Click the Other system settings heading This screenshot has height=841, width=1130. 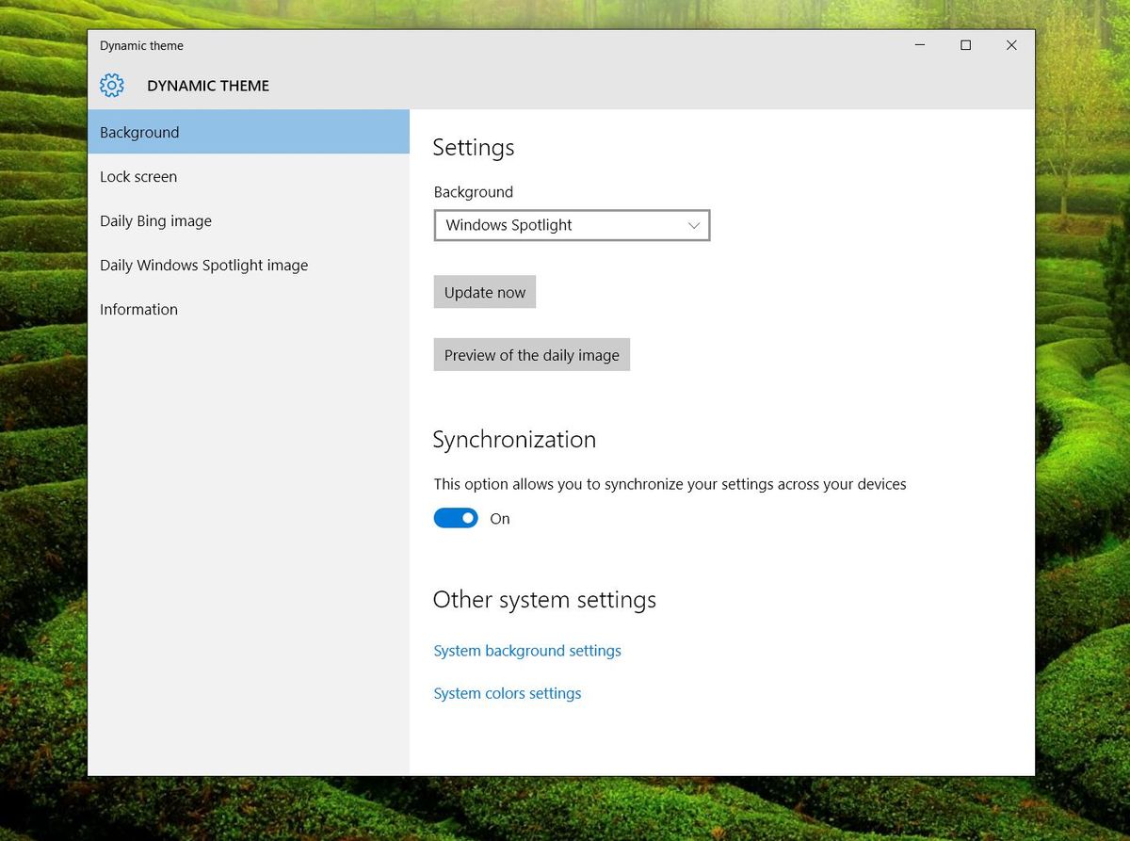(544, 599)
